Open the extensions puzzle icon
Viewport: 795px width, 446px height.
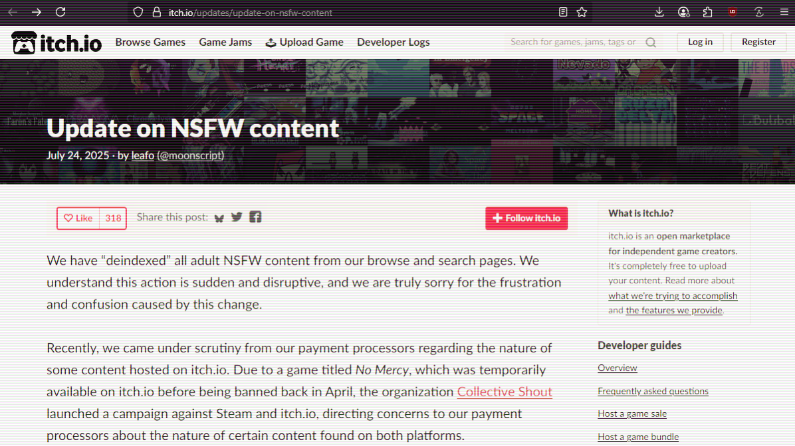tap(708, 12)
